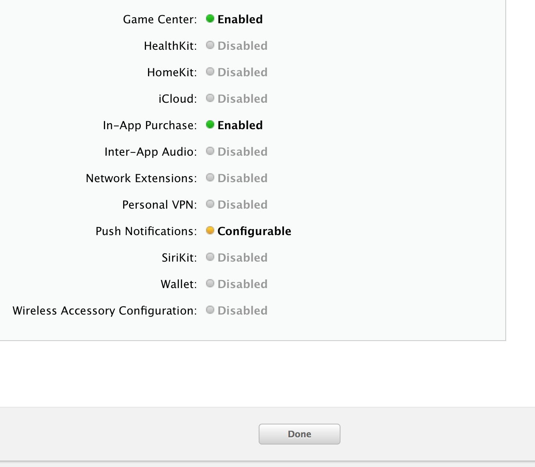This screenshot has width=535, height=467.
Task: Click the Push Notifications label
Action: (146, 231)
